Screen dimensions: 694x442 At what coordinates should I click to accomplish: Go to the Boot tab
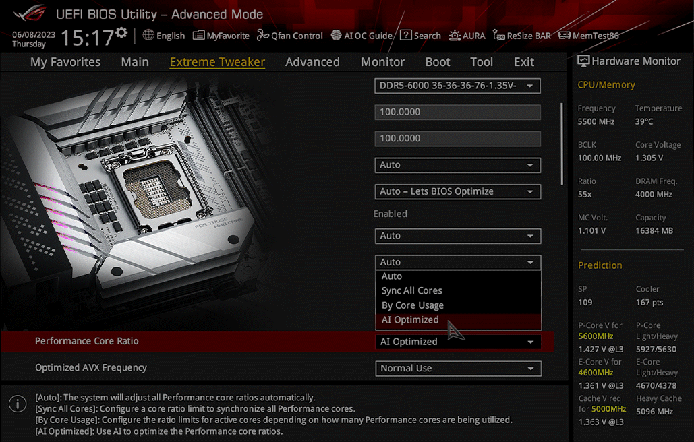[437, 62]
